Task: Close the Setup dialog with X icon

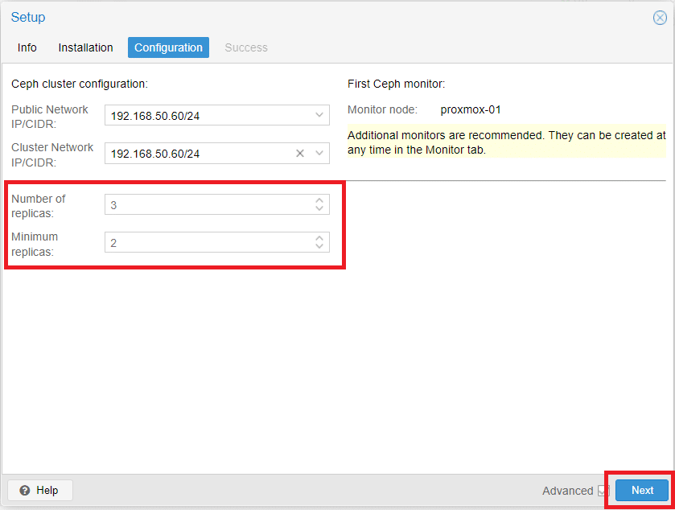Action: point(660,18)
